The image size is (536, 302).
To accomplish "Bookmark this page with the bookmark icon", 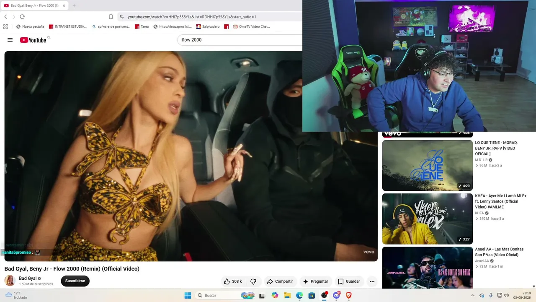I will 111,17.
